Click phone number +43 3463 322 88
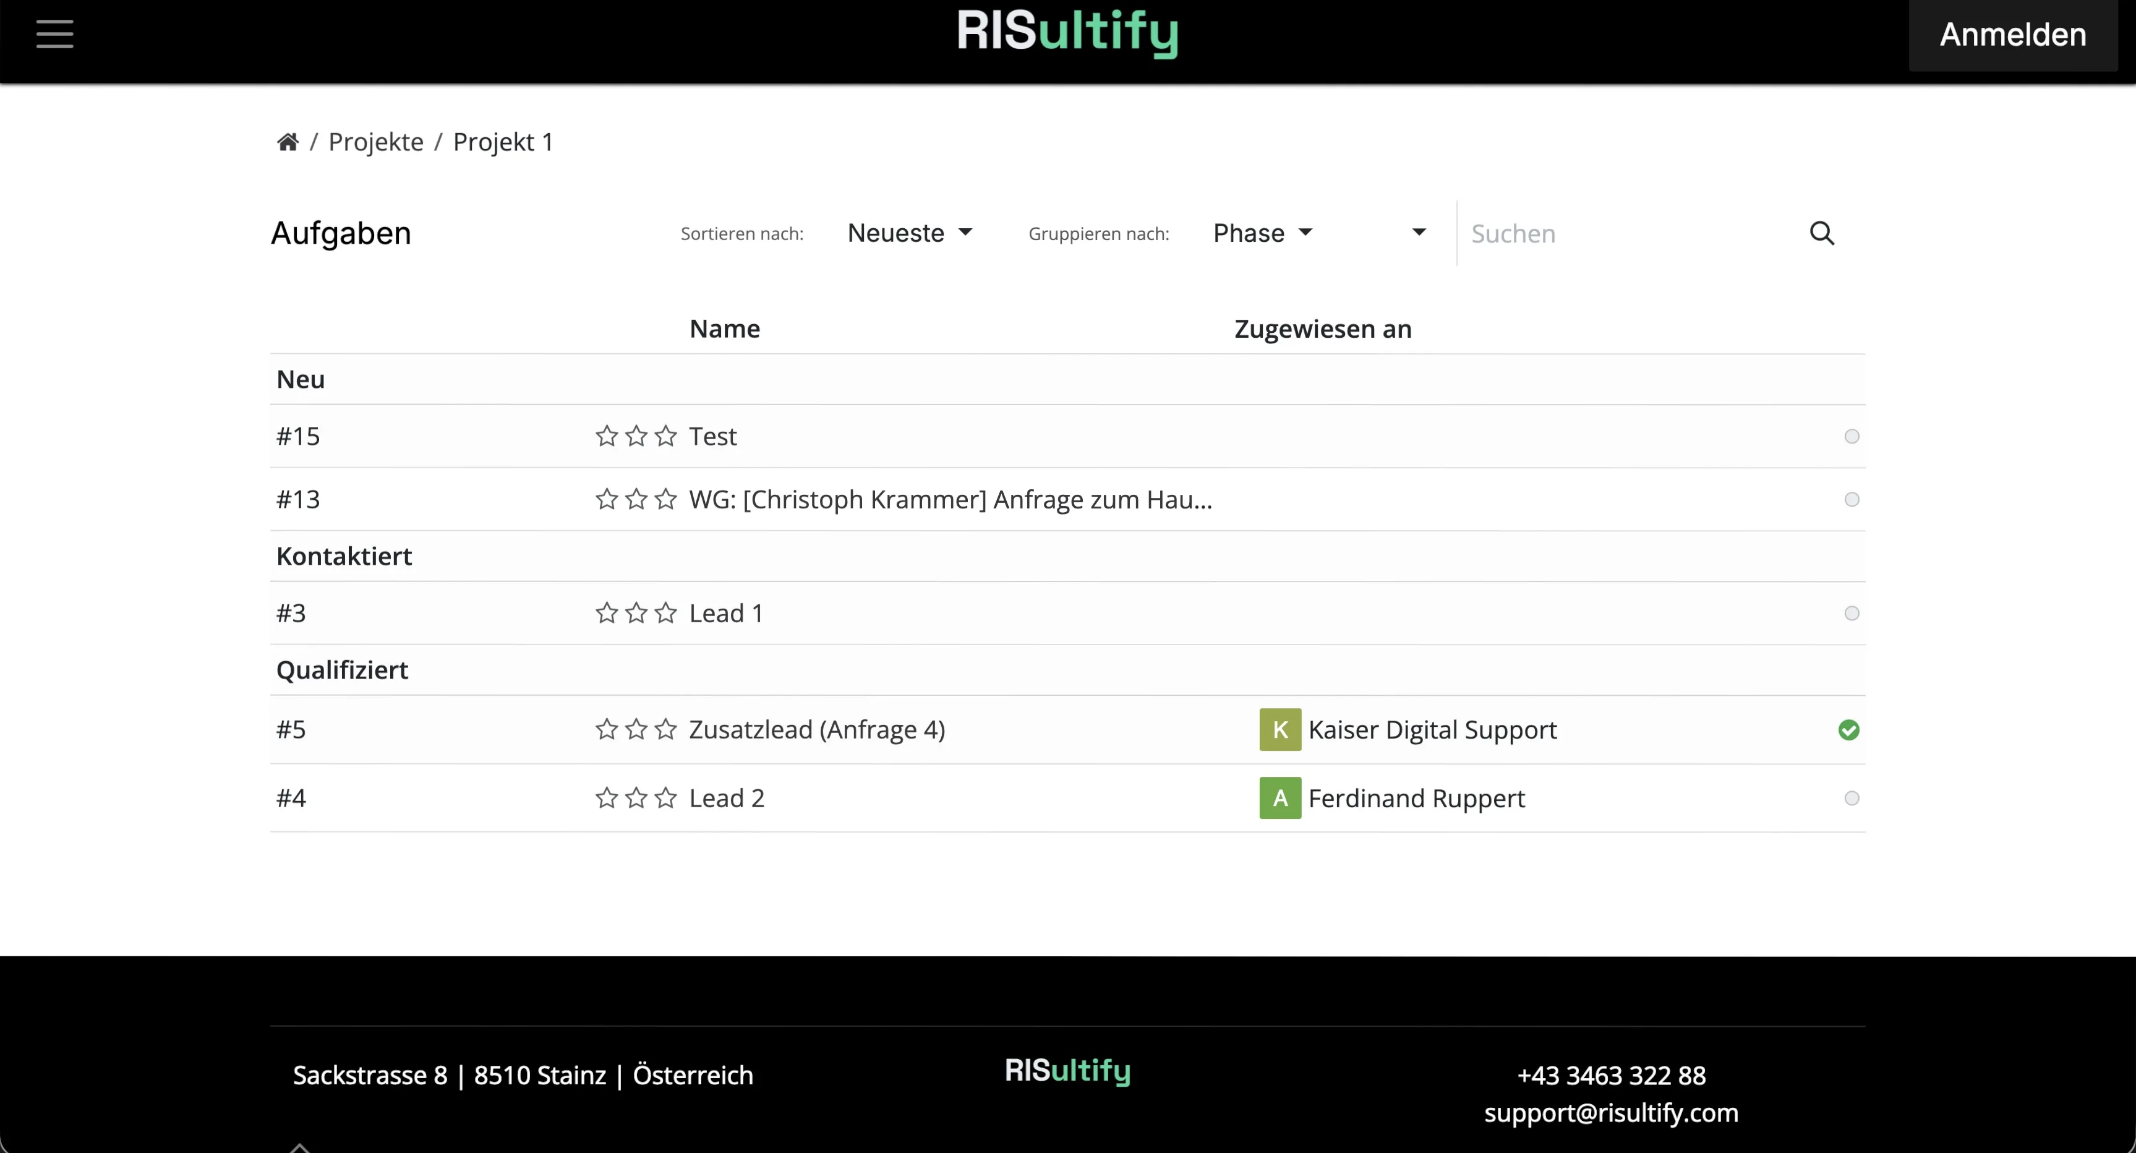This screenshot has height=1153, width=2136. 1611,1075
